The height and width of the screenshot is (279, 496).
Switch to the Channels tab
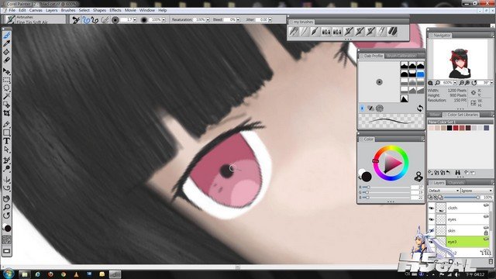pyautogui.click(x=456, y=183)
